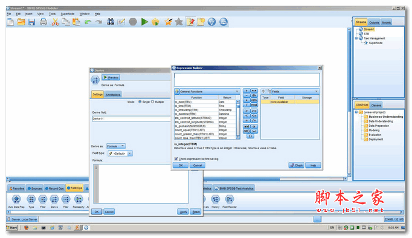Click the gray Stop execution icon
The width and height of the screenshot is (412, 238).
[x=133, y=22]
